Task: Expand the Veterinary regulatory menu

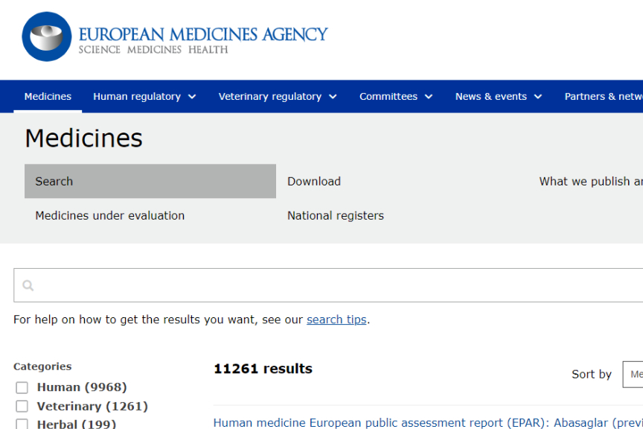Action: [x=277, y=97]
